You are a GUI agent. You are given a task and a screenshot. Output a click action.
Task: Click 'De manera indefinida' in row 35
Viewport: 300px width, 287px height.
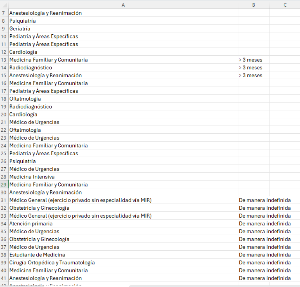(x=265, y=232)
